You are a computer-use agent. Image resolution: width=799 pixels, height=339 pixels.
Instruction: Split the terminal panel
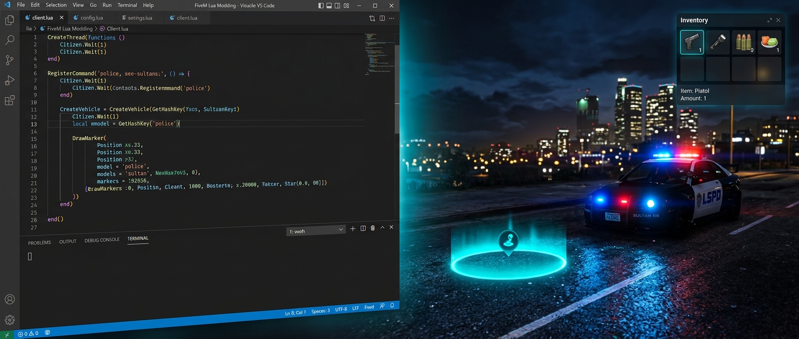363,229
